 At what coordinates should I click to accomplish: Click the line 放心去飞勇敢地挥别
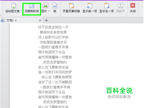pyautogui.click(x=57, y=77)
